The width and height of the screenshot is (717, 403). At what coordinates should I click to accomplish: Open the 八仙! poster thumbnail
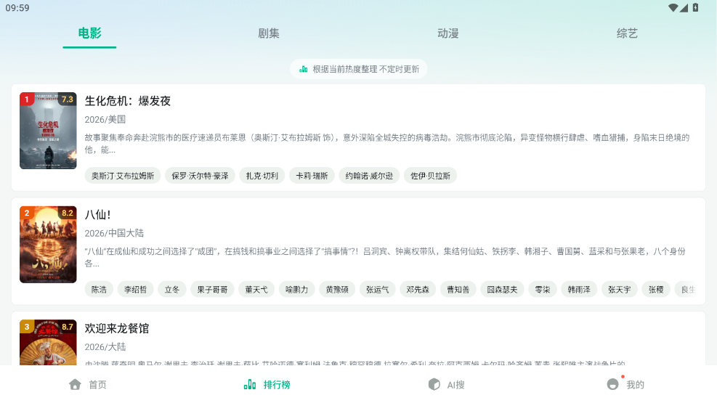48,245
